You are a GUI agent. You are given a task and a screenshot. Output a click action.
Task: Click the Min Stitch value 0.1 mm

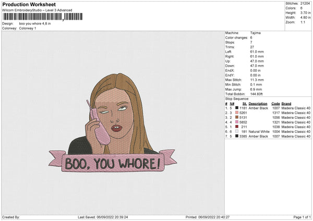tap(256, 84)
